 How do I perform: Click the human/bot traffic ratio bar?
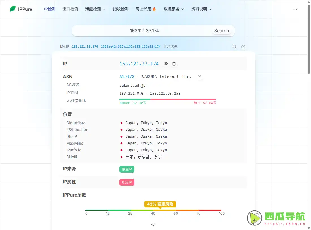[168, 99]
